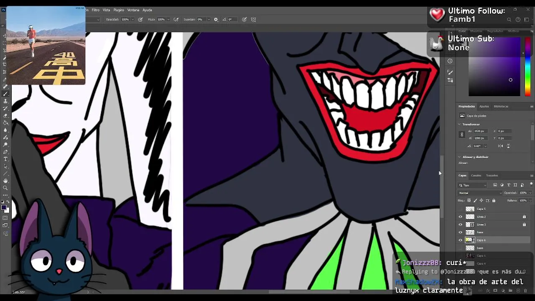Toggle link width and height proportions

462,135
